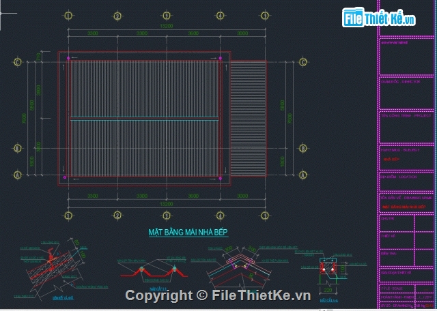The width and height of the screenshot is (437, 311).
Task: Click the right-side 1800 vertical dimension
Action: click(x=282, y=162)
